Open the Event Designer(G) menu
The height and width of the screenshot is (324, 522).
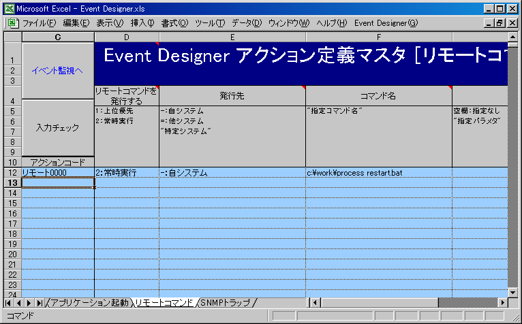pos(386,23)
